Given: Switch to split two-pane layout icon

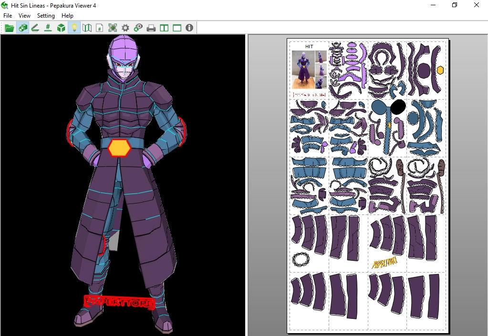Looking at the screenshot, I should coord(164,28).
